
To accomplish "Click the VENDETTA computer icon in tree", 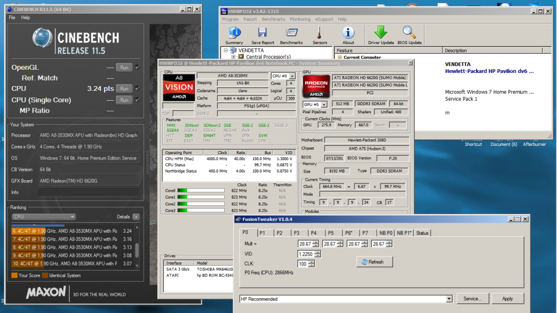I will click(x=233, y=51).
